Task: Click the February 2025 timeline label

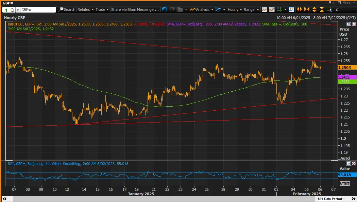Action: [307, 194]
